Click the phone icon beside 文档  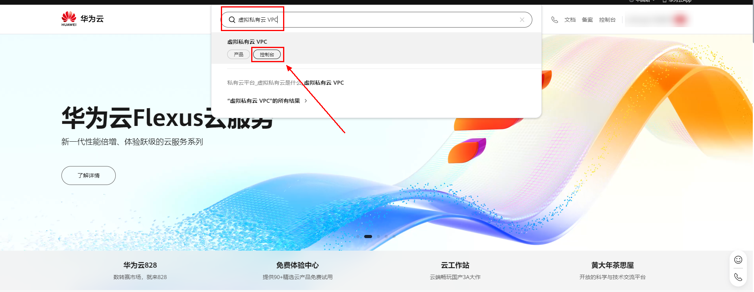pos(555,20)
